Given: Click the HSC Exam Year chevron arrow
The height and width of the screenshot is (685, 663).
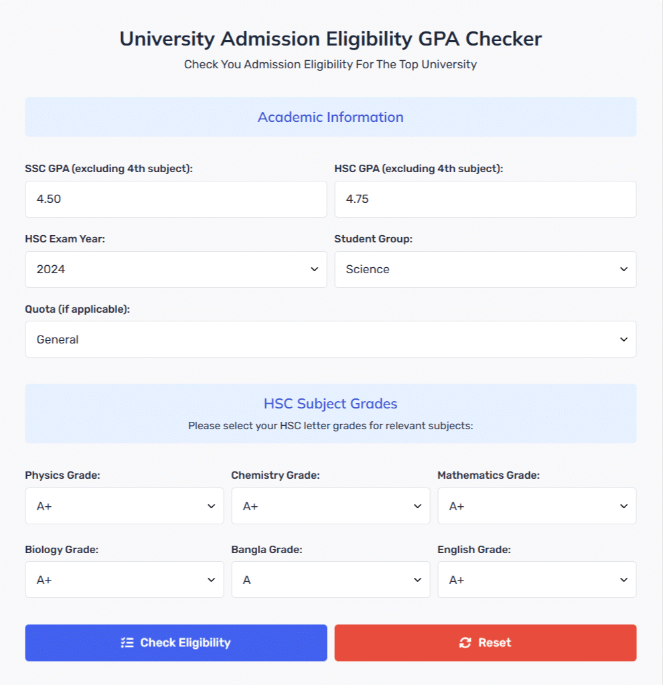Looking at the screenshot, I should [x=314, y=269].
